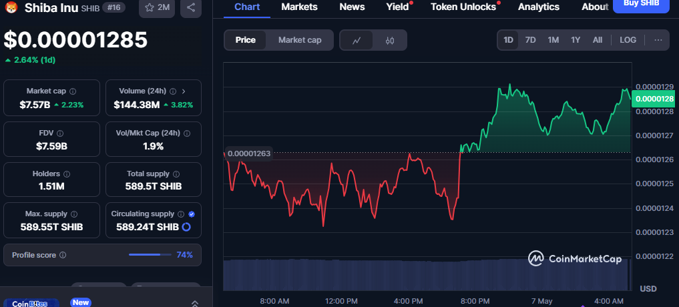Open the News tab

pos(352,7)
